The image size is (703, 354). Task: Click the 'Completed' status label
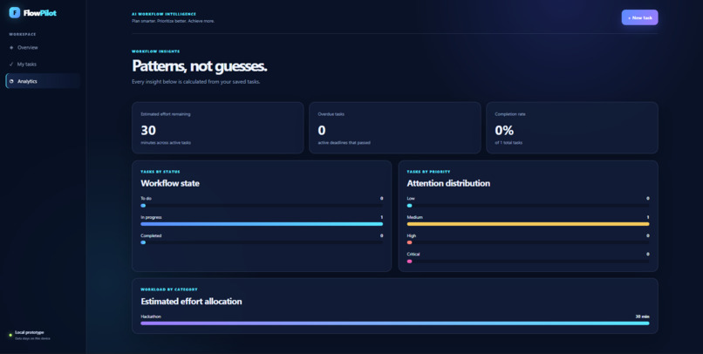[151, 235]
